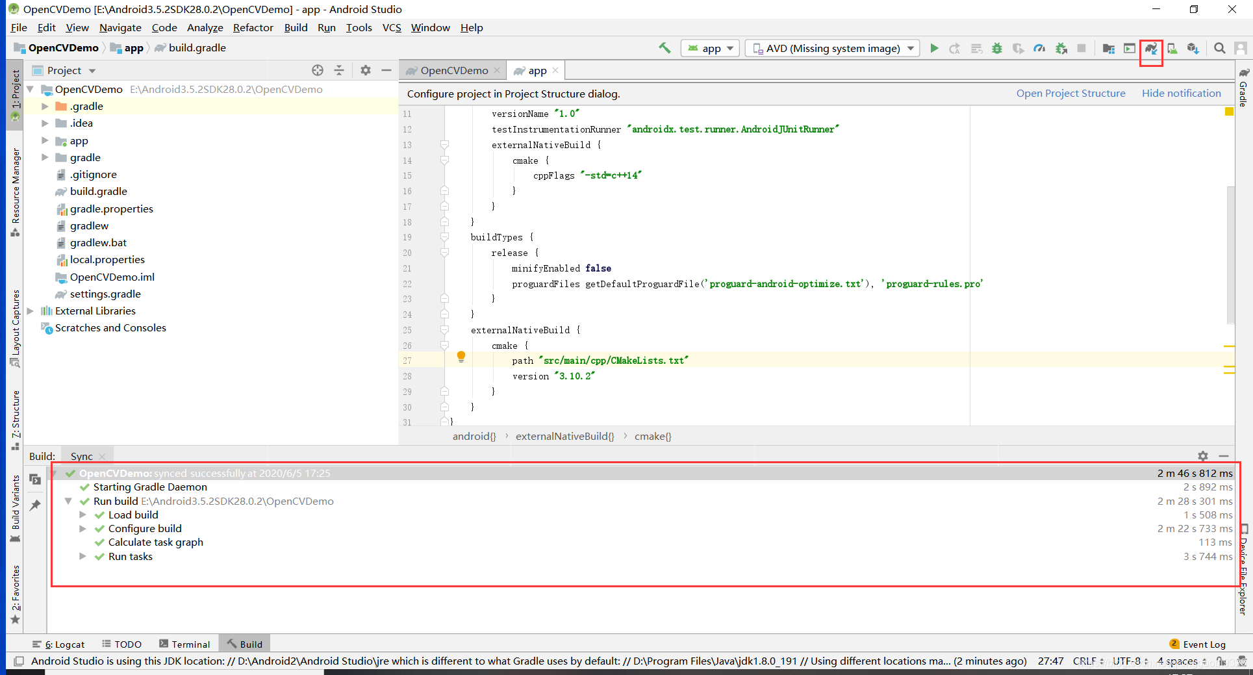Toggle tool window bars icon in status bar

pyautogui.click(x=19, y=661)
